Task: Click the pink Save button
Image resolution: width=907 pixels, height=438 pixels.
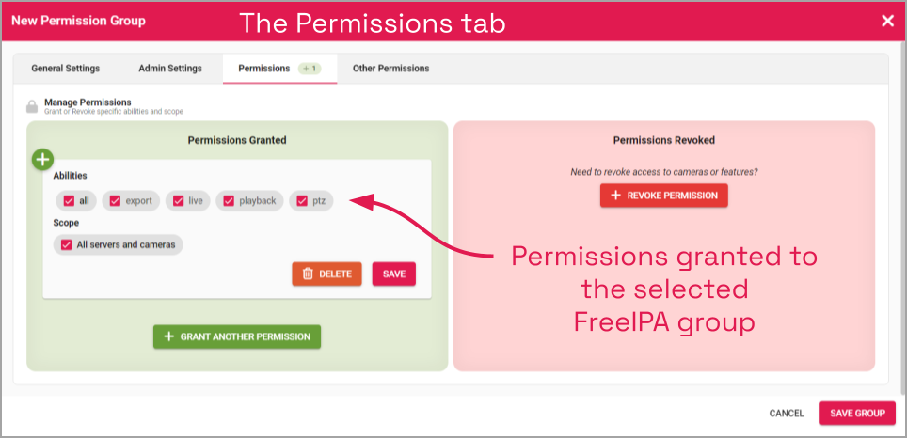Action: tap(394, 274)
